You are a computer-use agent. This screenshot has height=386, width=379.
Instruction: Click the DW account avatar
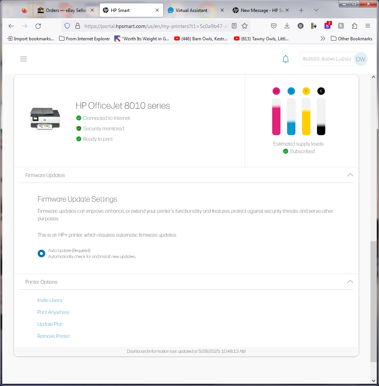pos(360,59)
